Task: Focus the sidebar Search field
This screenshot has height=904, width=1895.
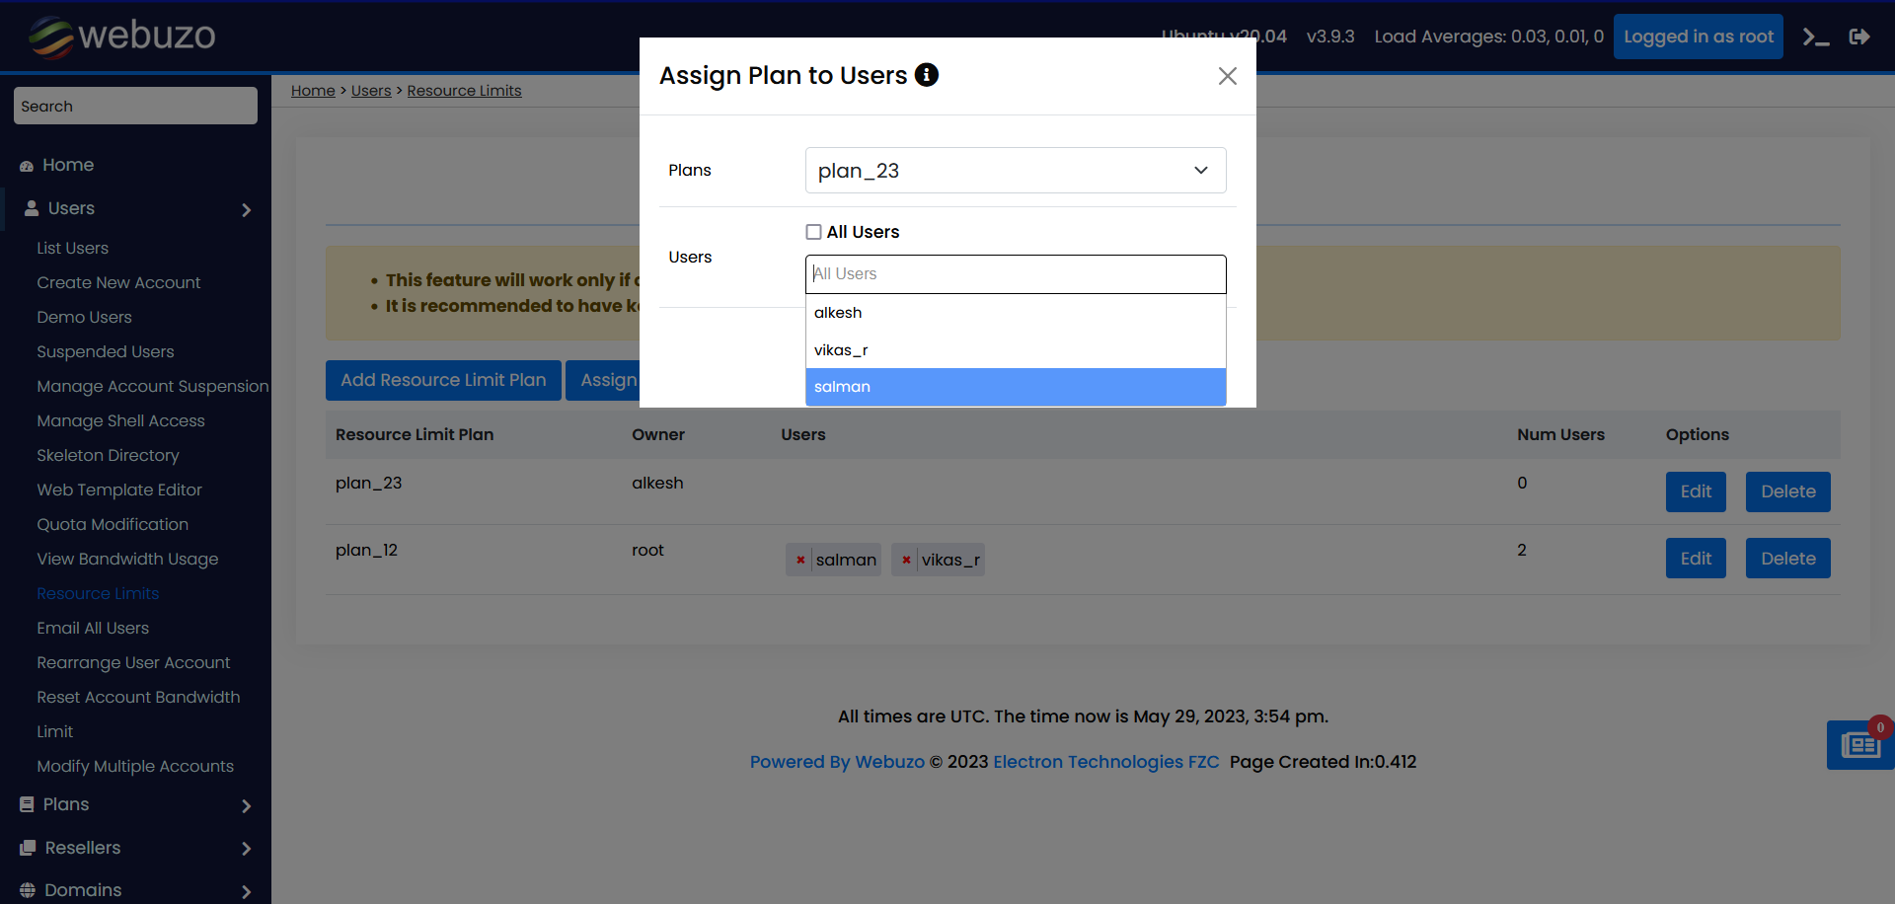Action: pyautogui.click(x=135, y=106)
